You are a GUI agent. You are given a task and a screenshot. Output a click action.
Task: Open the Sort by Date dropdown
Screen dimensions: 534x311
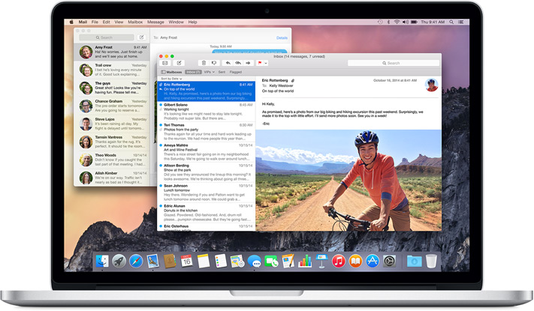[x=170, y=78]
